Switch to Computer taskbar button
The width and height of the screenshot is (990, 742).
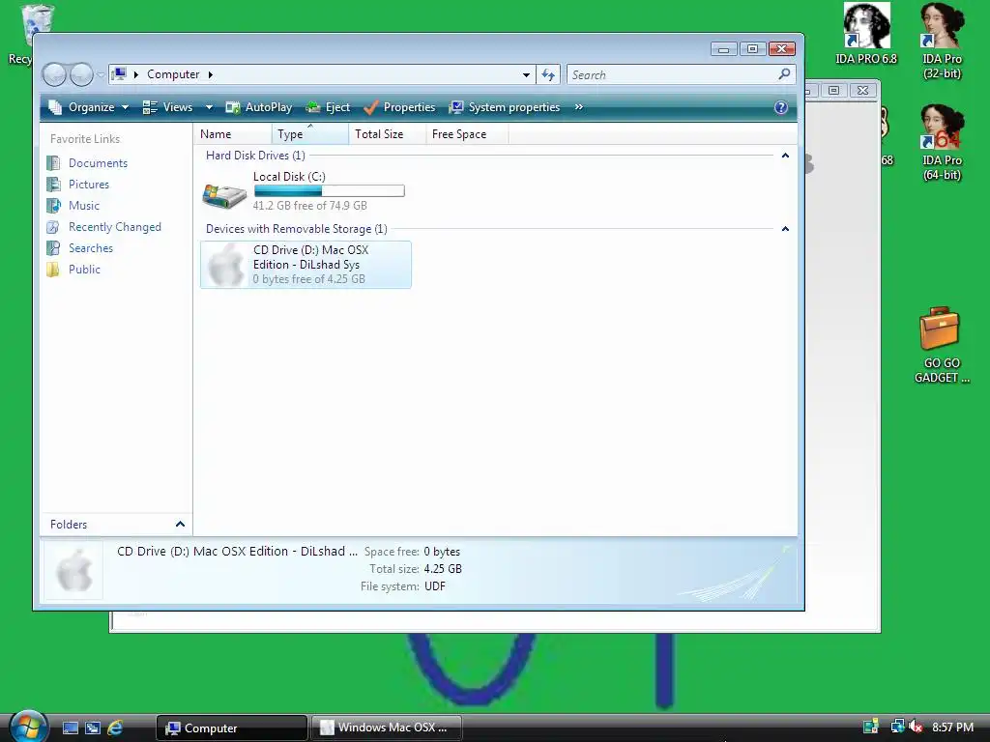pyautogui.click(x=231, y=728)
